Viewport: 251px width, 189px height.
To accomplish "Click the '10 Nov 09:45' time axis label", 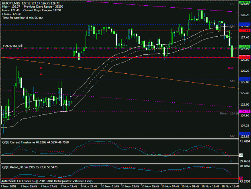I will [190, 187].
